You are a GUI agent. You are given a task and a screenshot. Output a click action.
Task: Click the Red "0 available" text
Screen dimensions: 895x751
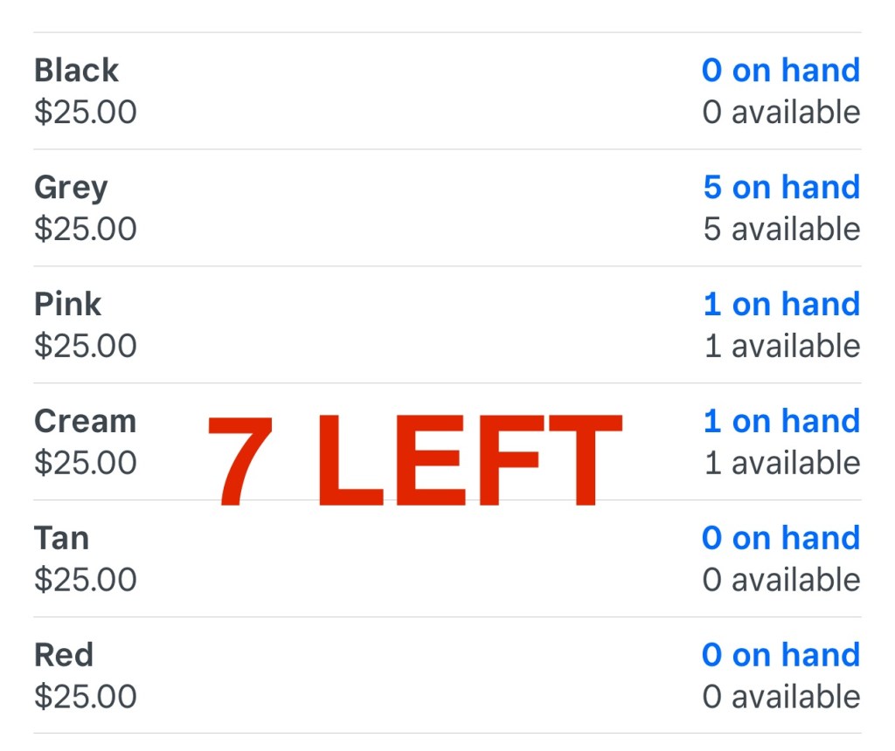coord(781,698)
